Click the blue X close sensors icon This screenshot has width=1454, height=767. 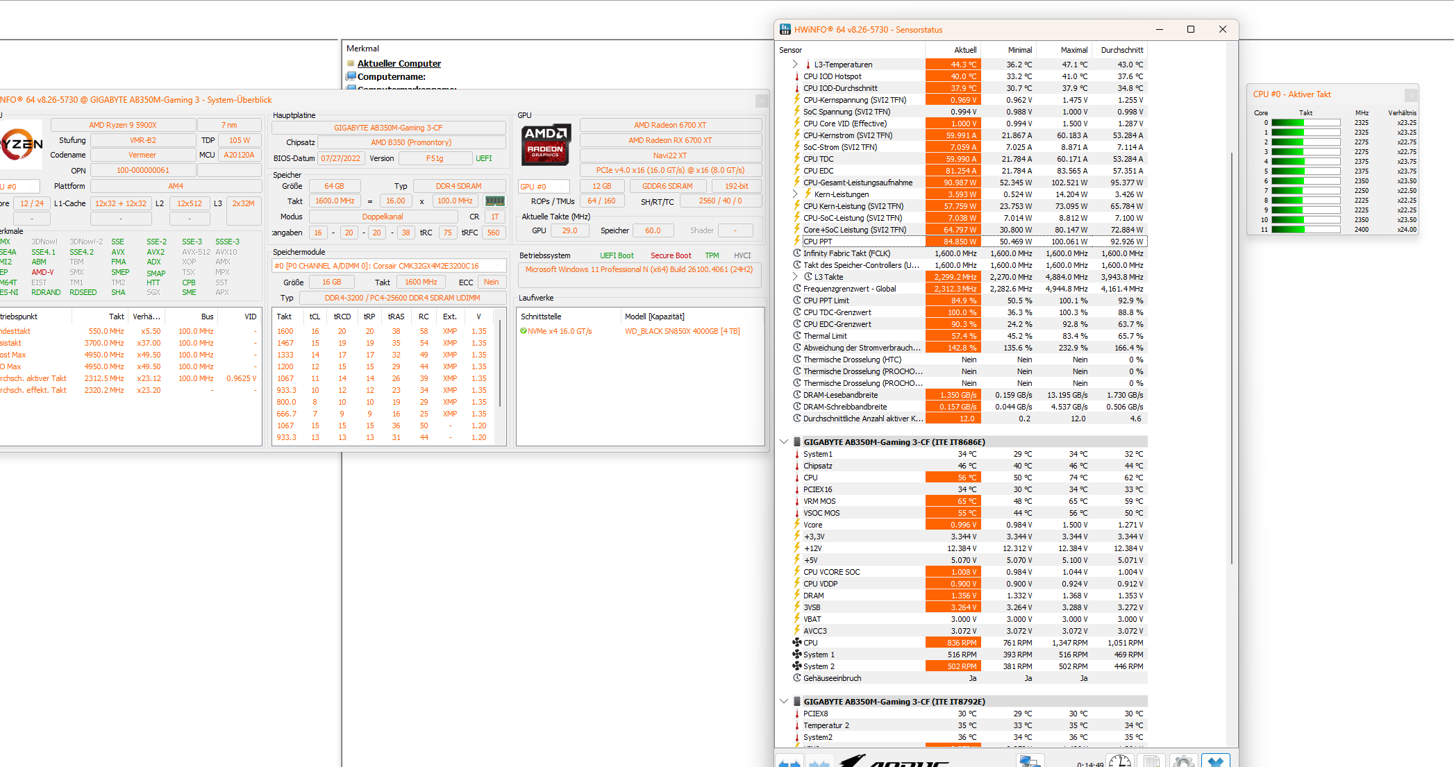click(1215, 761)
